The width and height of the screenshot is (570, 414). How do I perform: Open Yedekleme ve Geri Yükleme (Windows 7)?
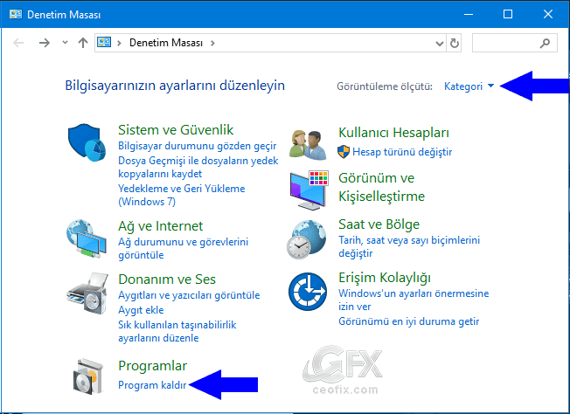(181, 188)
